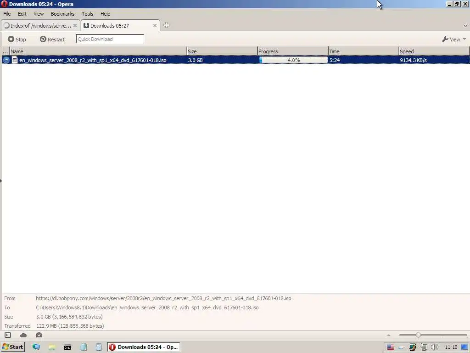Expand the left panel edge arrow
Viewport: 470px width, 353px height.
(x=1, y=181)
